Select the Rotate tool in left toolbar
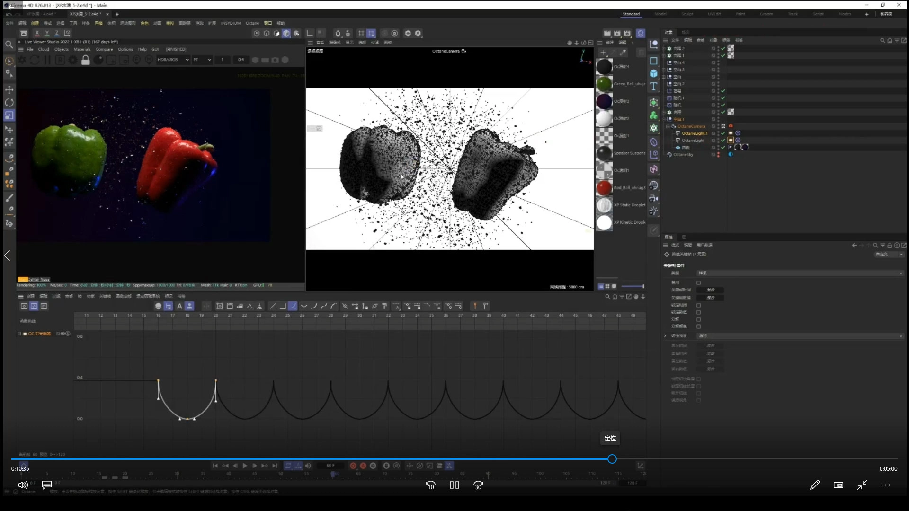The image size is (909, 511). pos(9,103)
